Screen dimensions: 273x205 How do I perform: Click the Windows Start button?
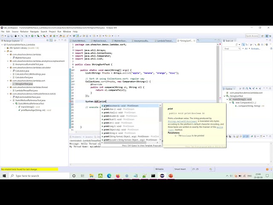(4, 176)
